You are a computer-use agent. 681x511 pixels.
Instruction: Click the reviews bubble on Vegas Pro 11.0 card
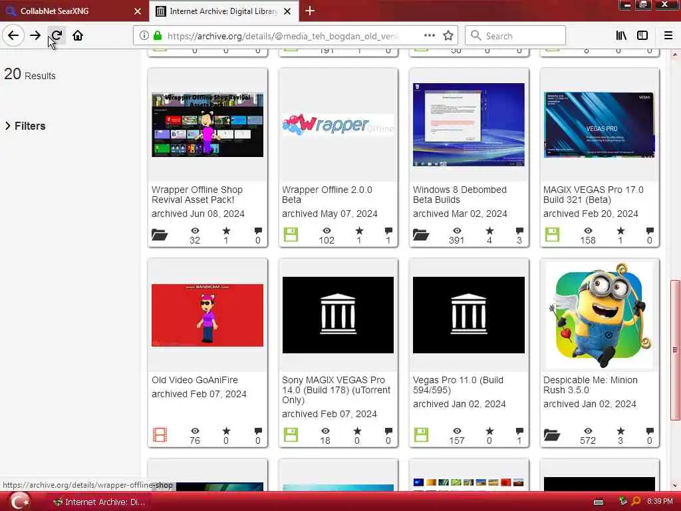point(519,430)
